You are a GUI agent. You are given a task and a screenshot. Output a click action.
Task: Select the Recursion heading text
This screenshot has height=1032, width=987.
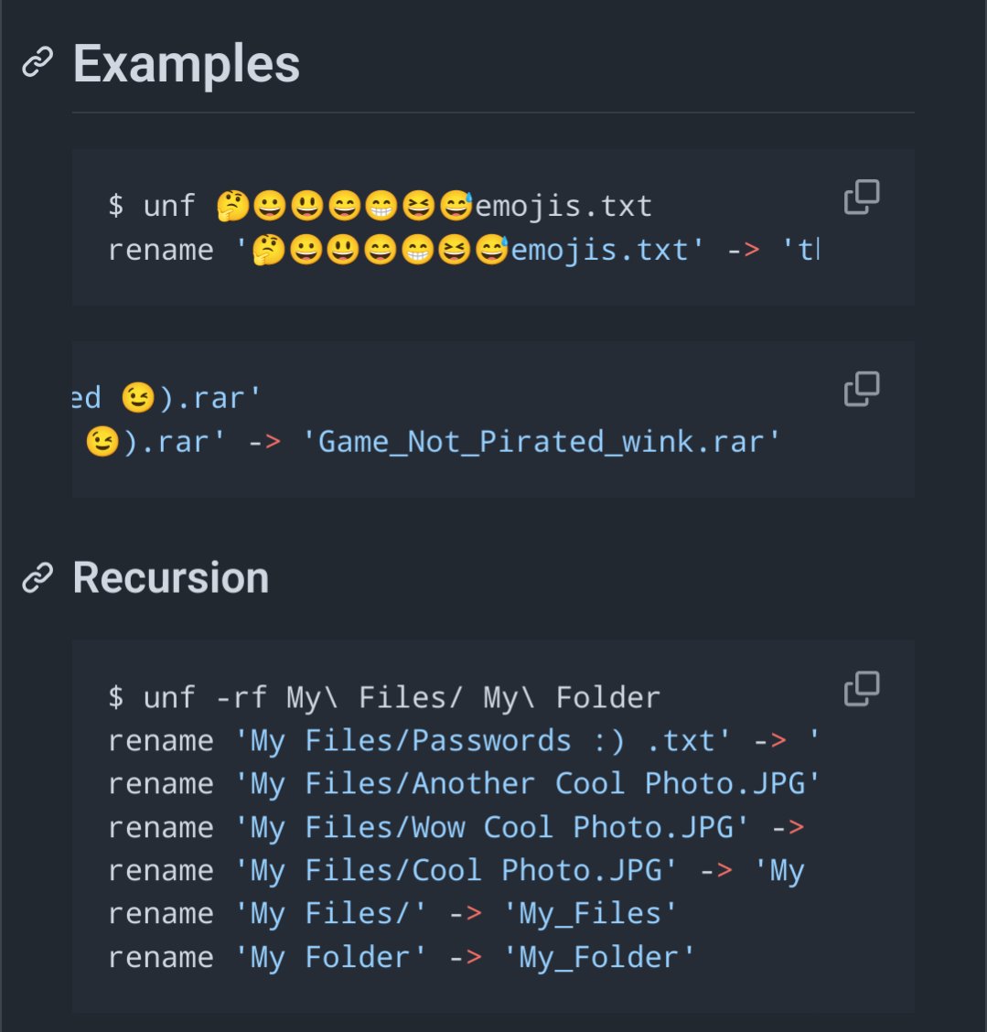(x=171, y=578)
